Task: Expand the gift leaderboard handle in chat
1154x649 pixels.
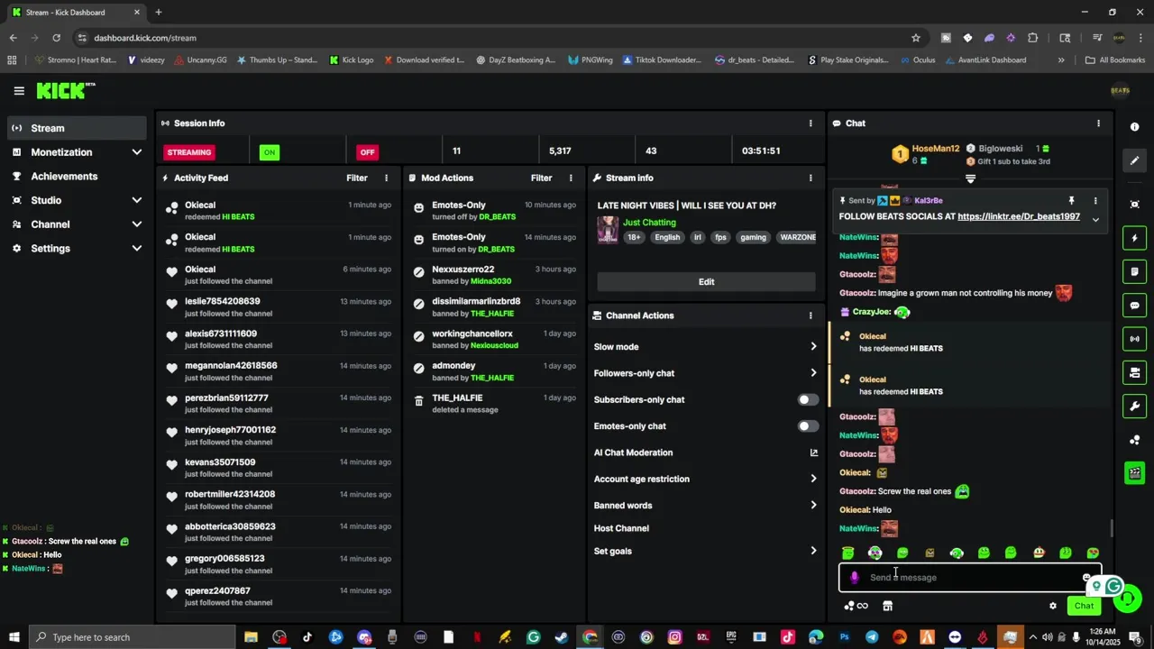Action: 970,179
